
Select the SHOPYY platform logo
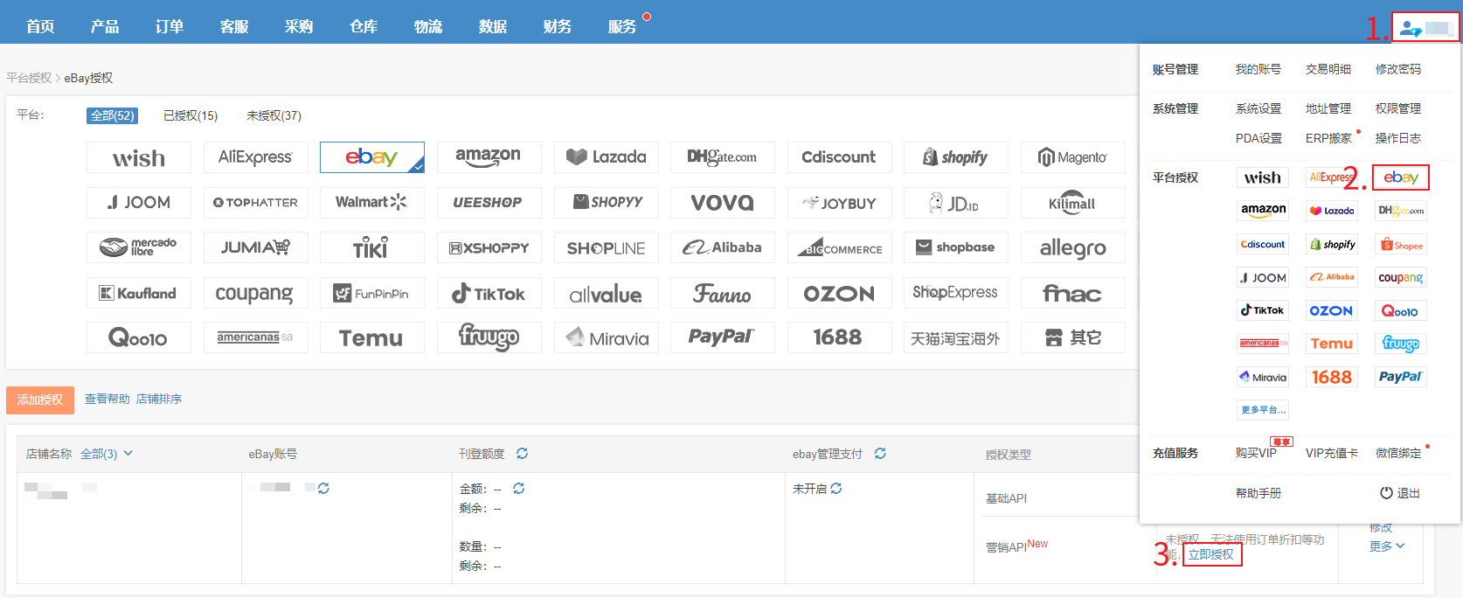(606, 202)
